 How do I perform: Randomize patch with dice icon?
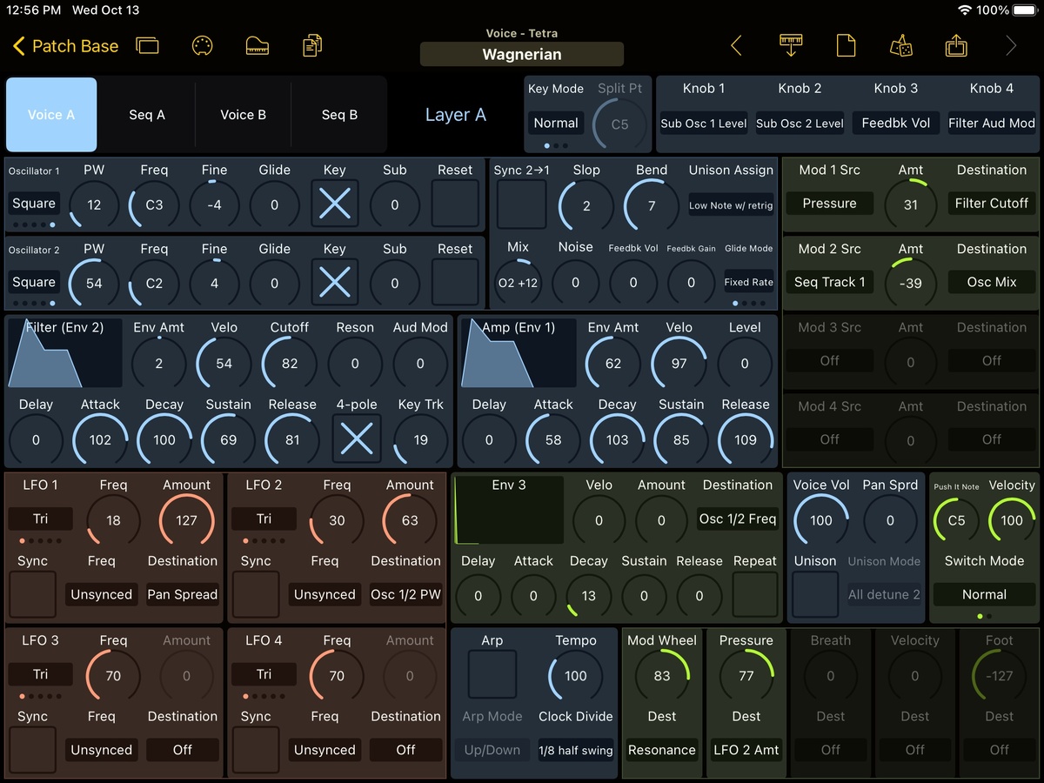click(900, 46)
